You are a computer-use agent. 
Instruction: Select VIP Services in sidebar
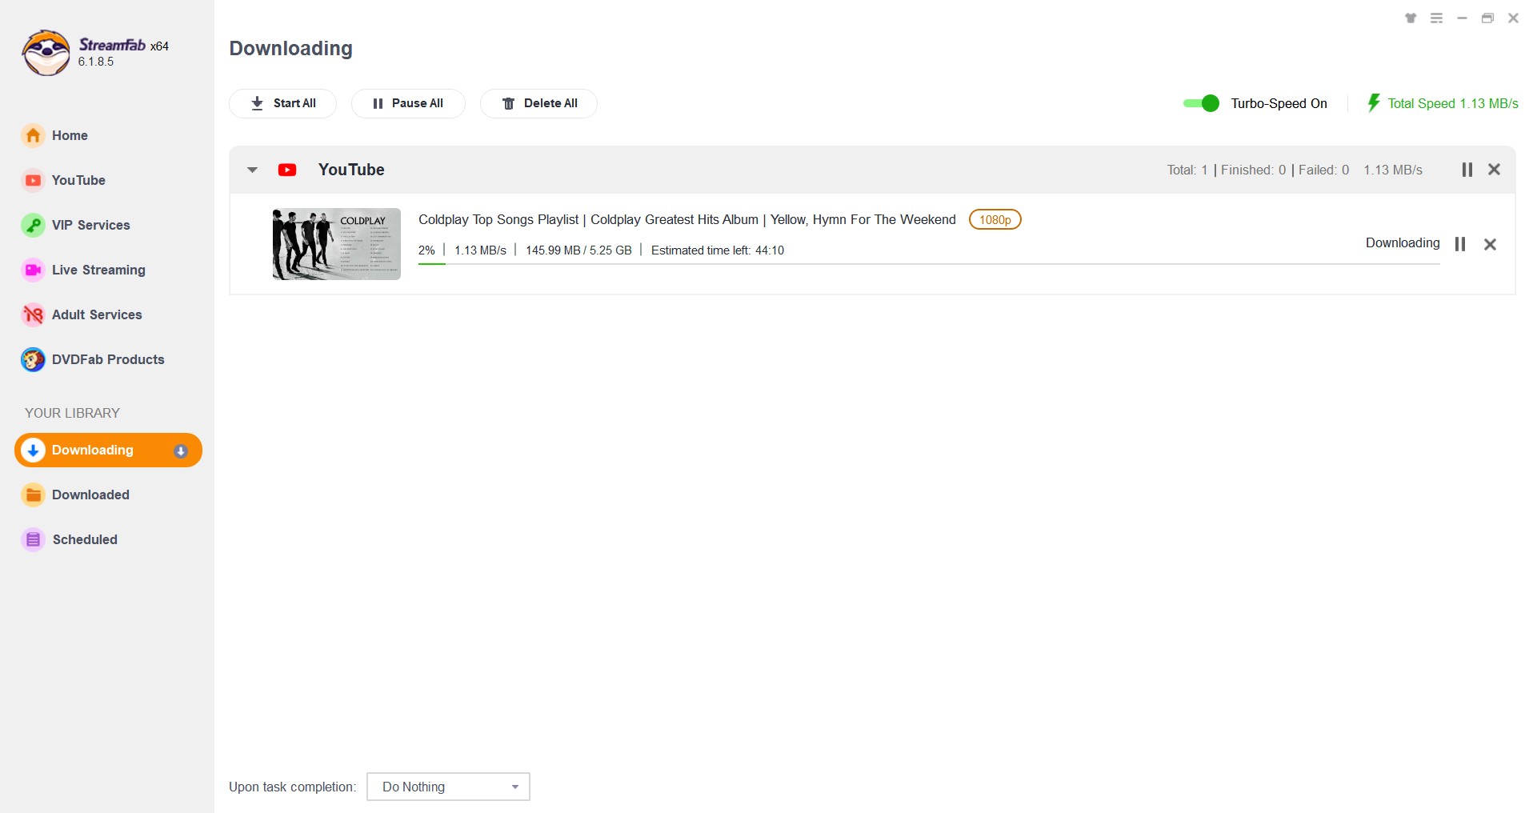90,225
